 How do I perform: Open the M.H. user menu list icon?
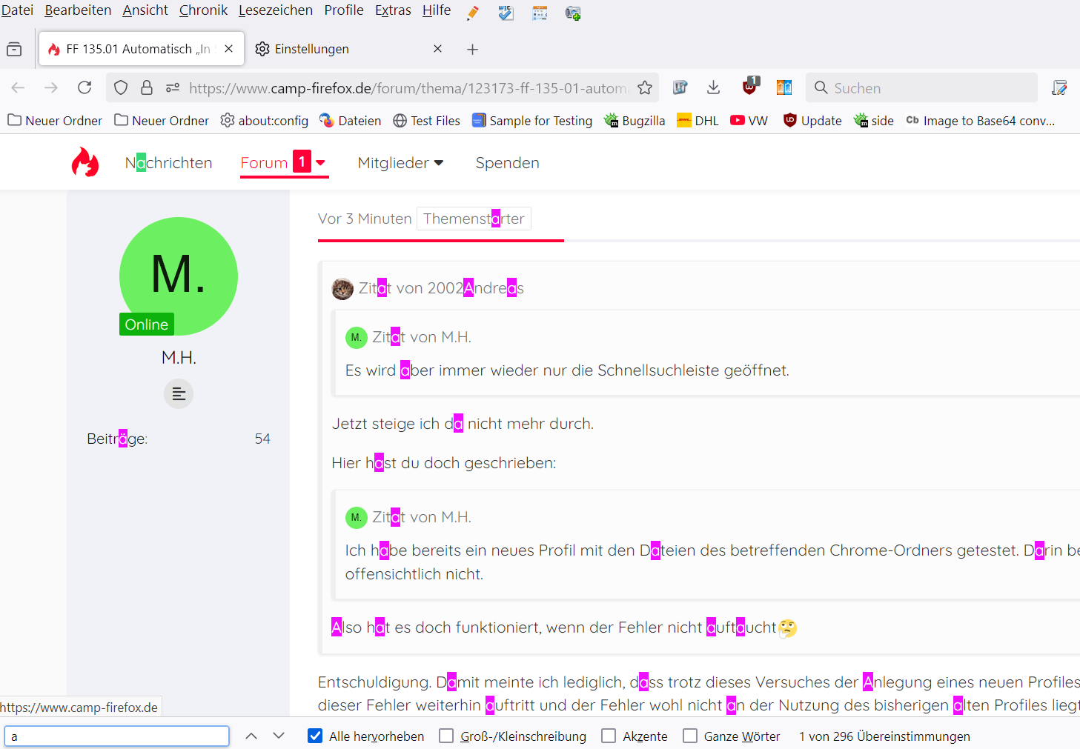[179, 393]
